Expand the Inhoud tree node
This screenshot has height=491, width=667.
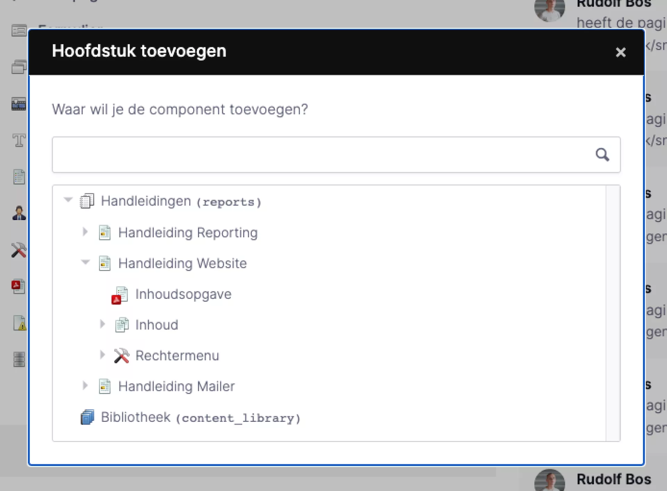click(102, 324)
